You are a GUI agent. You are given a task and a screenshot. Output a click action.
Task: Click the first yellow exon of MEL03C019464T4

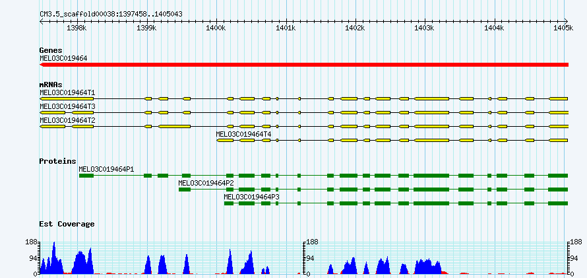pyautogui.click(x=225, y=141)
